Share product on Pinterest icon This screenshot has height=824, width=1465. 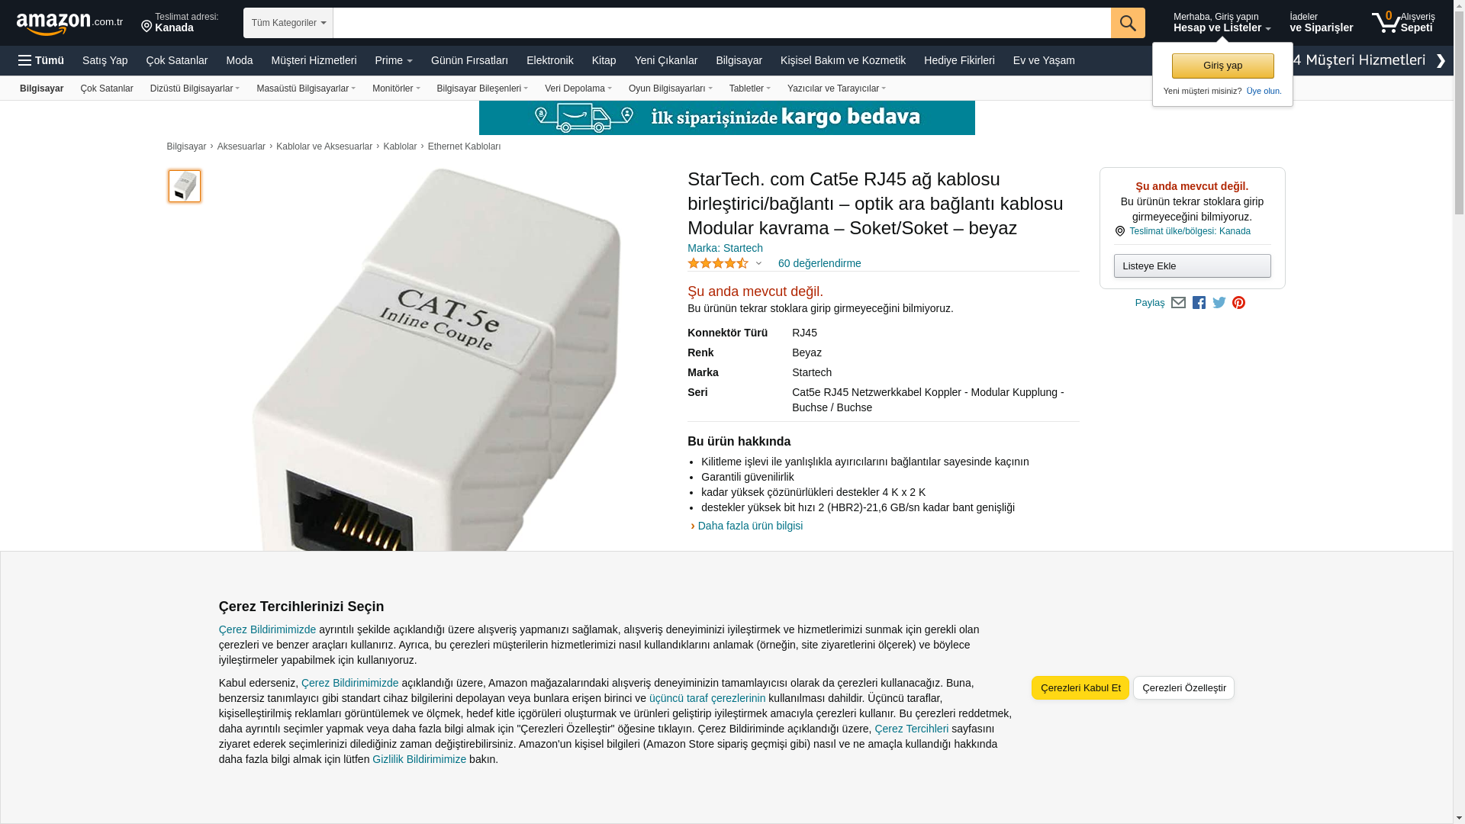(x=1238, y=303)
